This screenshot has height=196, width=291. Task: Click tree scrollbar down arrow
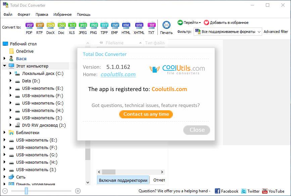[x=88, y=183]
